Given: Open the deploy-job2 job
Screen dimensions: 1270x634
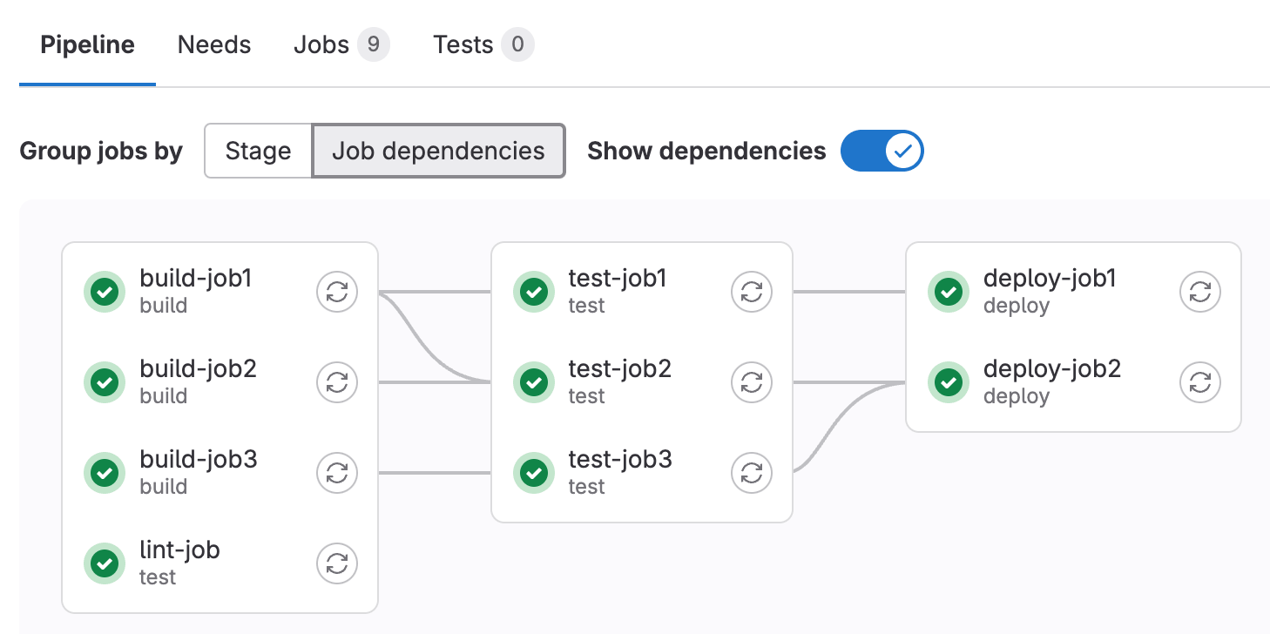Looking at the screenshot, I should [x=1051, y=368].
